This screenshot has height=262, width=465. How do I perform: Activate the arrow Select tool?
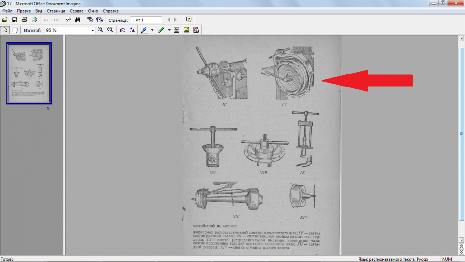(x=5, y=30)
